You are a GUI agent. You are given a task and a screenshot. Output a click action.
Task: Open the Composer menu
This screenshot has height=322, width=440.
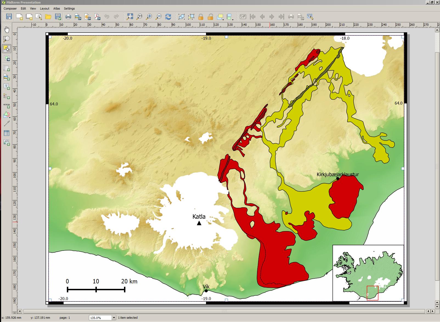tap(10, 8)
